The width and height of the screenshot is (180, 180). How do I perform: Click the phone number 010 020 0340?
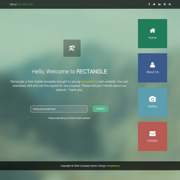(x=25, y=4)
